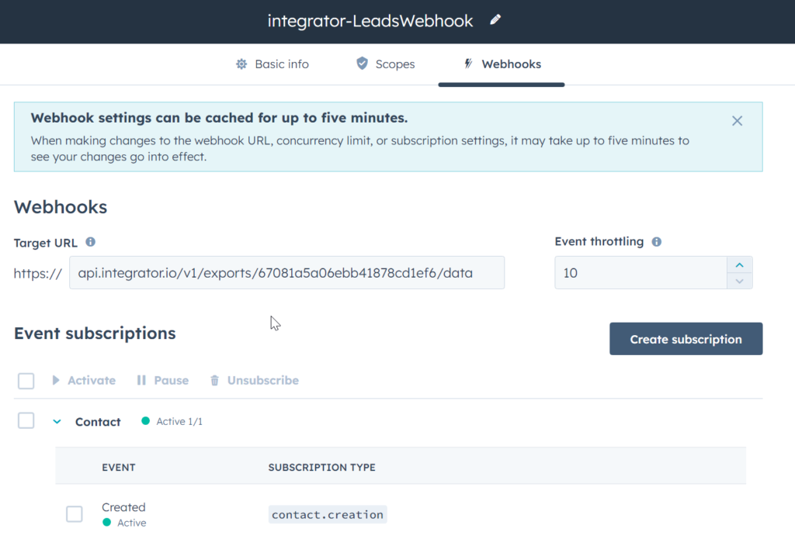Select the gear icon beside Basic info
Viewport: 795px width, 539px height.
(241, 64)
